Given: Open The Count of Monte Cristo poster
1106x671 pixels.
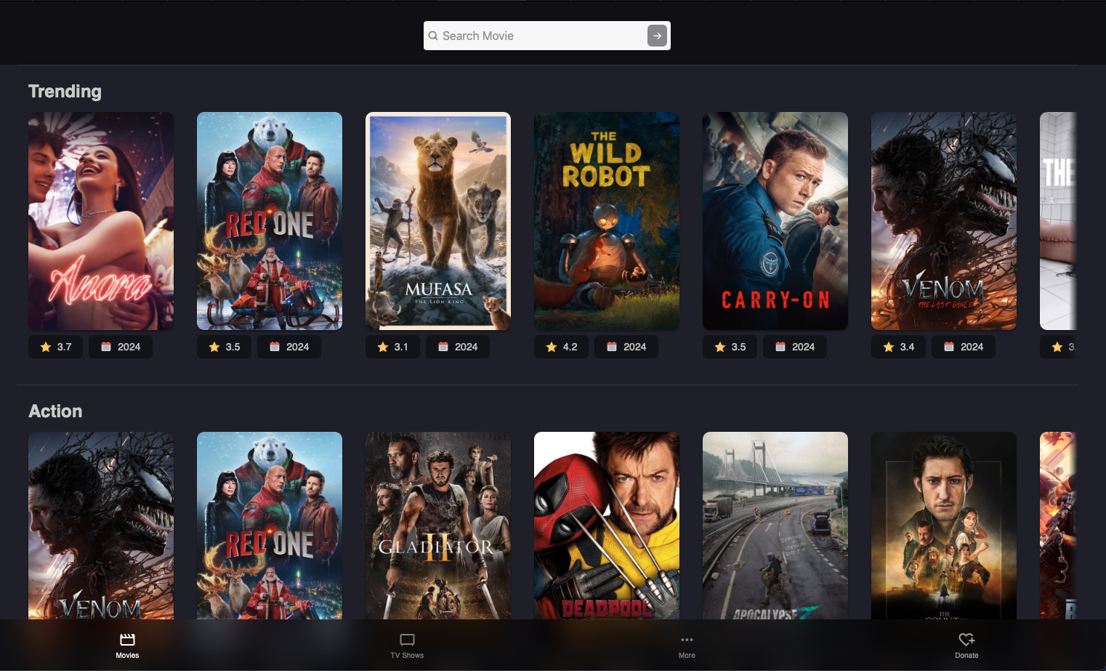Looking at the screenshot, I should [x=944, y=526].
